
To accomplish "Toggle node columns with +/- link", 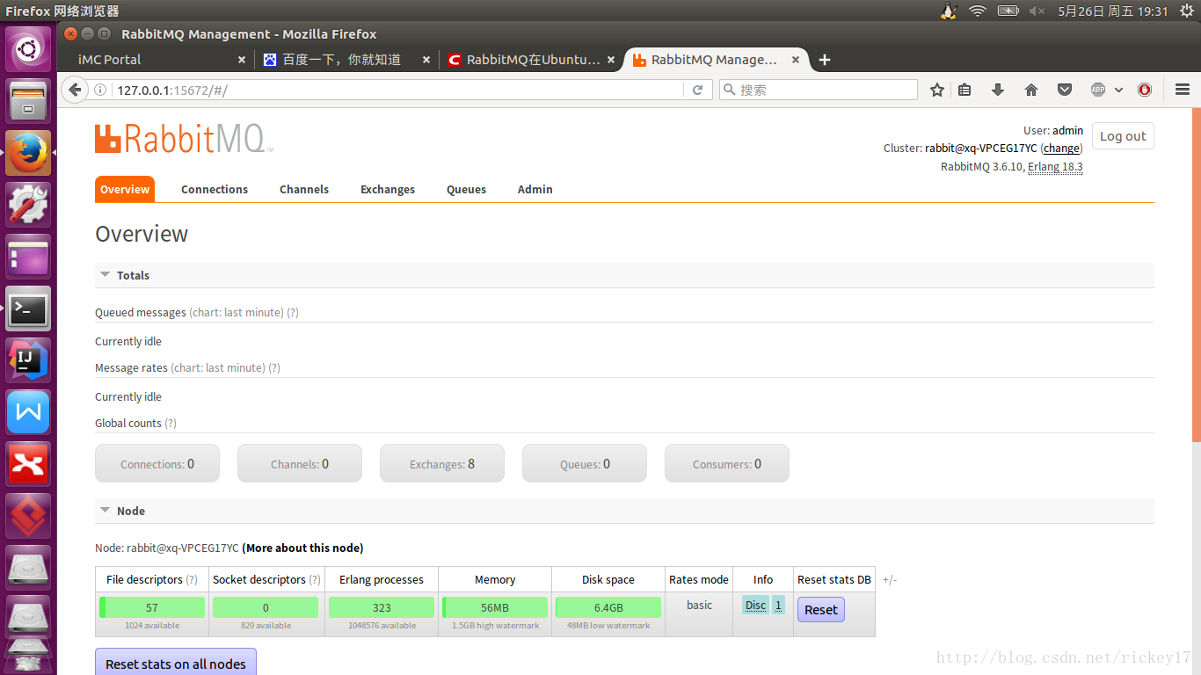I will tap(890, 580).
